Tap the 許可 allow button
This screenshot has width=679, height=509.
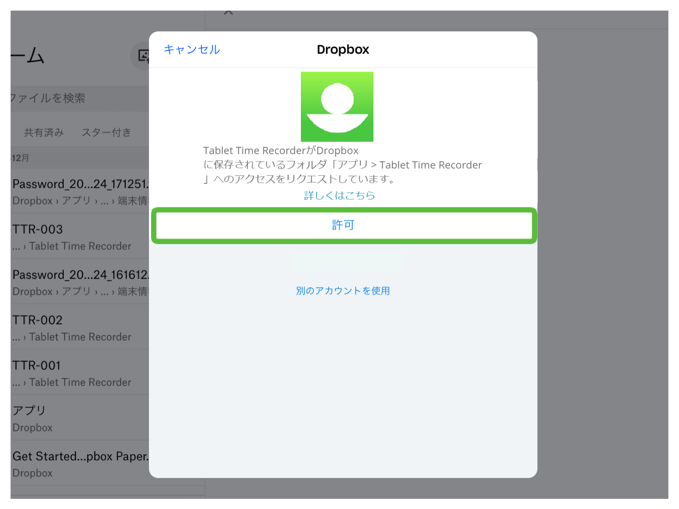[x=344, y=225]
